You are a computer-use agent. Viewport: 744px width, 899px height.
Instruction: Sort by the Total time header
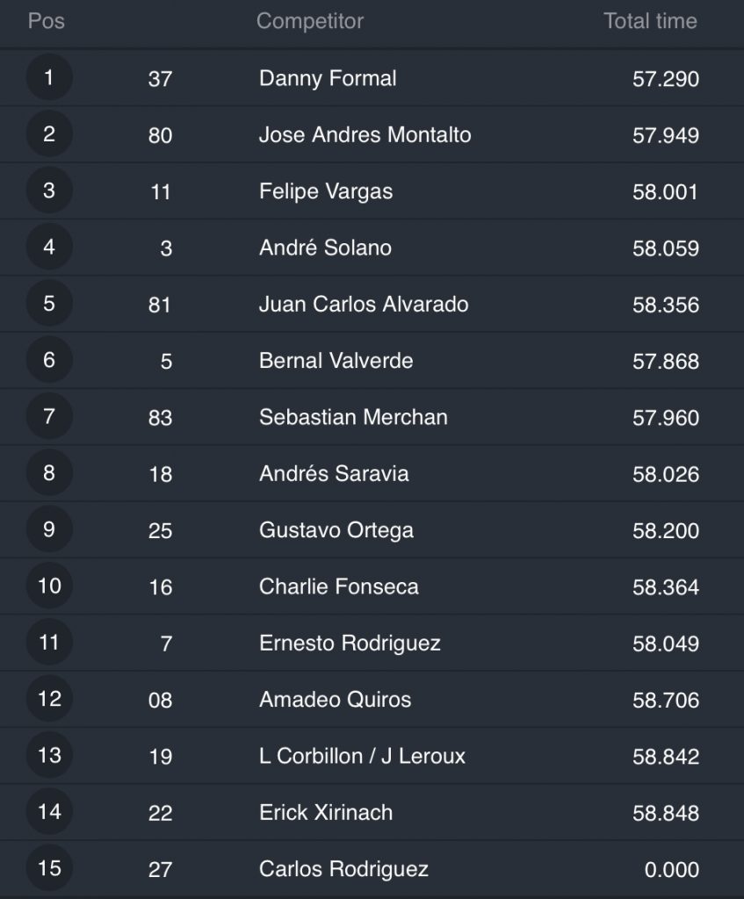click(x=650, y=21)
